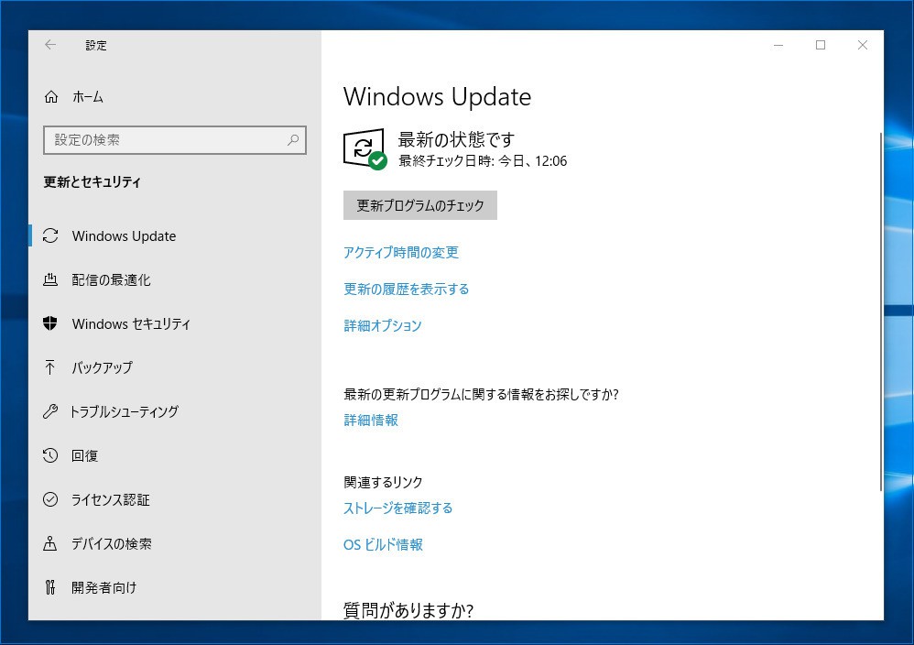The image size is (914, 645).
Task: Select Windows Update in the sidebar
Action: [x=125, y=236]
